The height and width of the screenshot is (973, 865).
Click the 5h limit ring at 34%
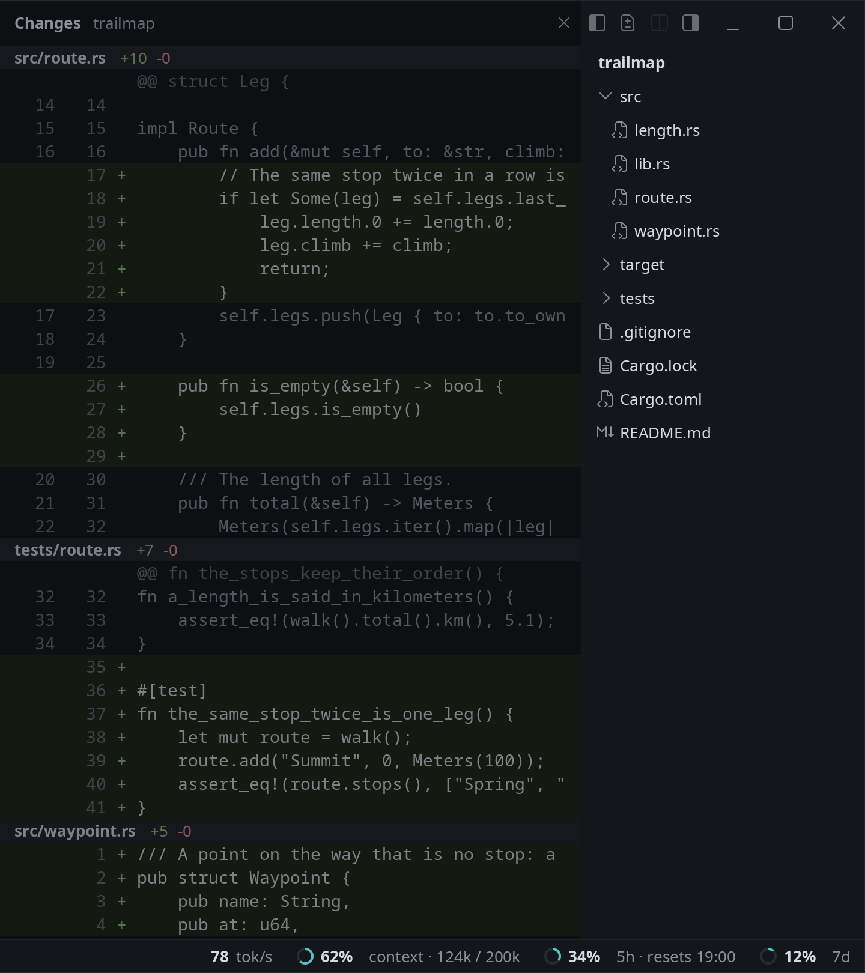553,956
